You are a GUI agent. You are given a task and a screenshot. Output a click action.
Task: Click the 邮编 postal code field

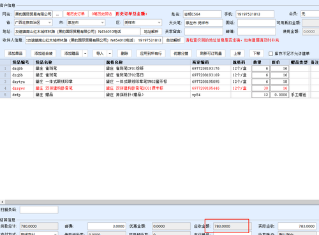coord(256,31)
